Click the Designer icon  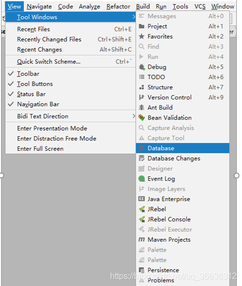pos(141,168)
